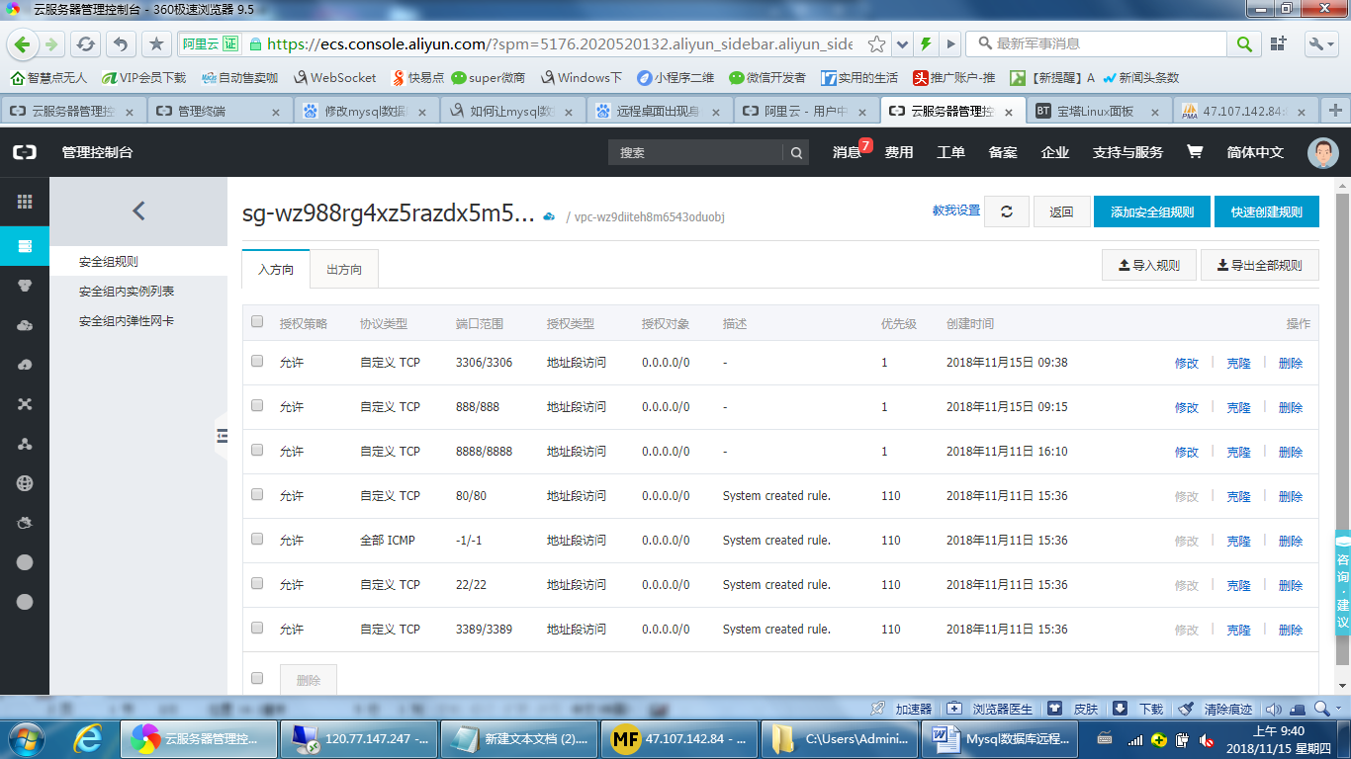Open the user avatar menu
1351x759 pixels.
[x=1322, y=152]
